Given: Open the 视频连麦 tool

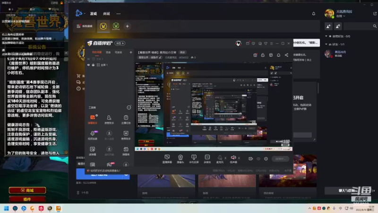Looking at the screenshot, I should [93, 135].
